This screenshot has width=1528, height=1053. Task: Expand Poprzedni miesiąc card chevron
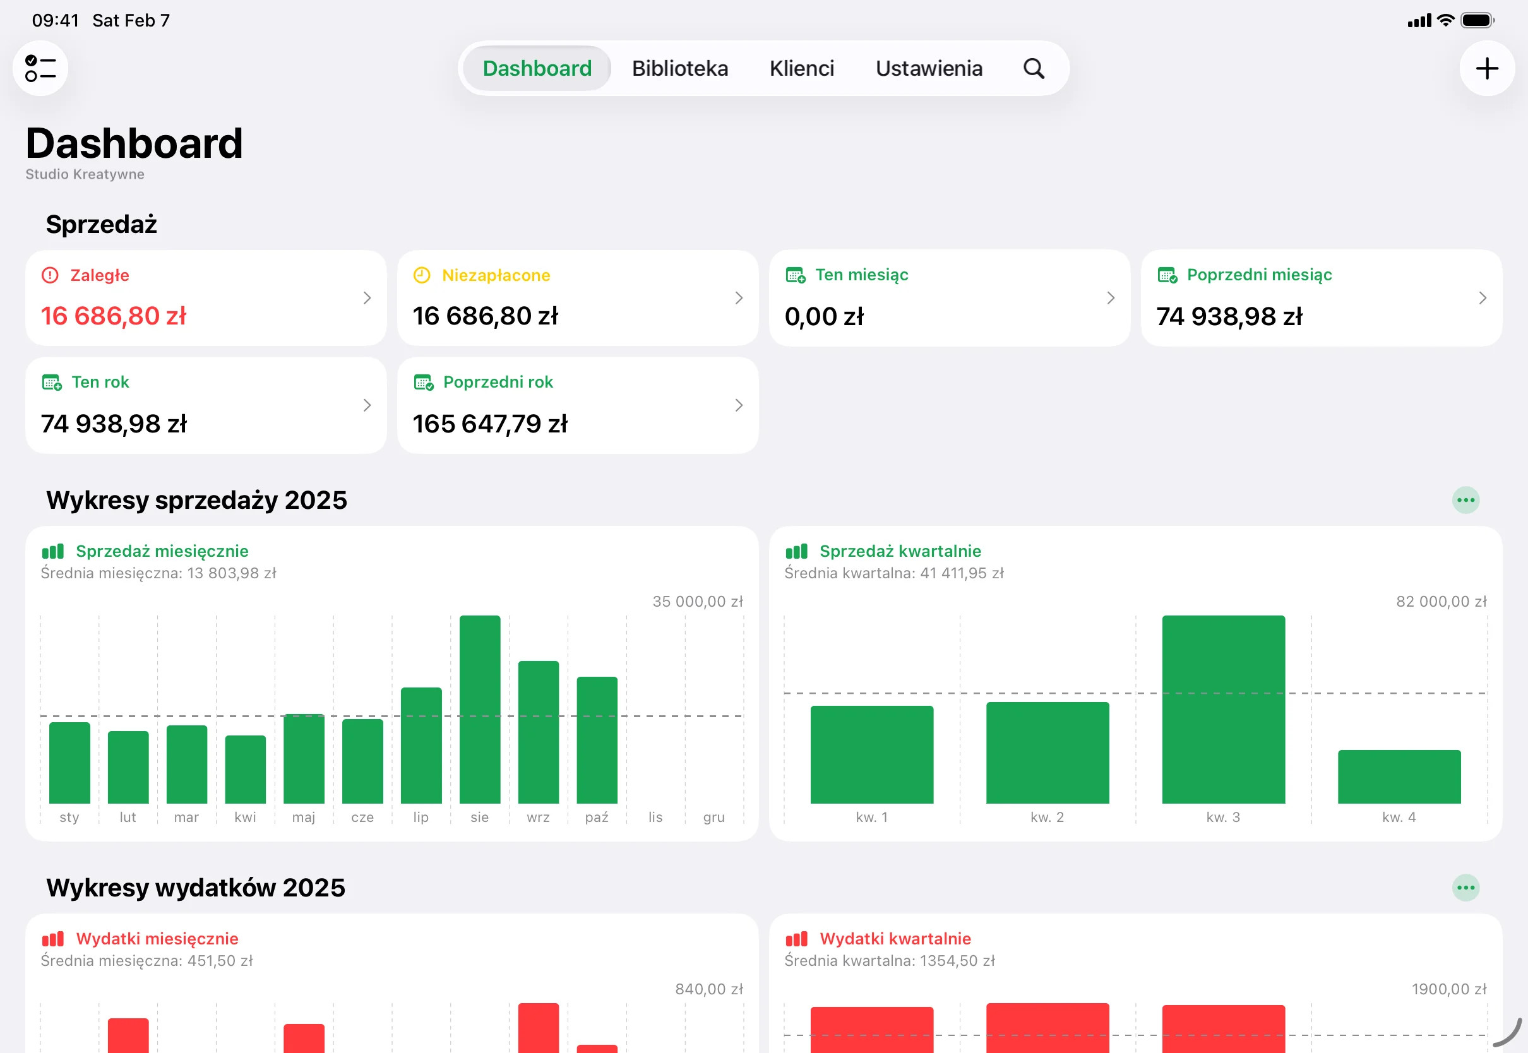coord(1483,298)
